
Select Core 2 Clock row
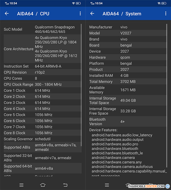pyautogui.click(x=42, y=97)
